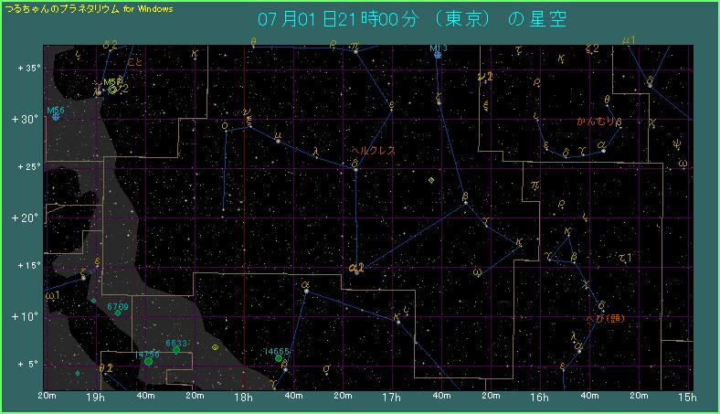Select the こと constellation label
The height and width of the screenshot is (414, 720).
click(x=134, y=62)
